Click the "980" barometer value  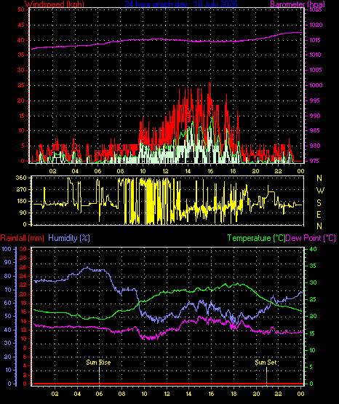tap(314, 146)
